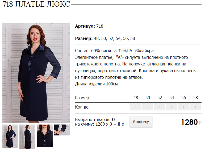
Task: Open the main dress photo
Action: 36,73
